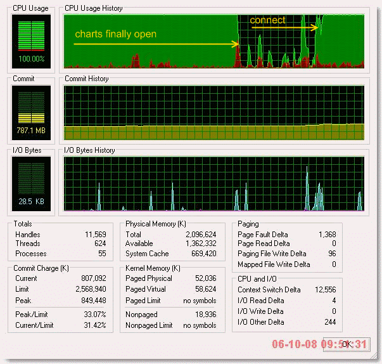Click the I/O Bytes 28.5 KB gauge
Viewport: 382px width, 364px height.
click(x=31, y=184)
